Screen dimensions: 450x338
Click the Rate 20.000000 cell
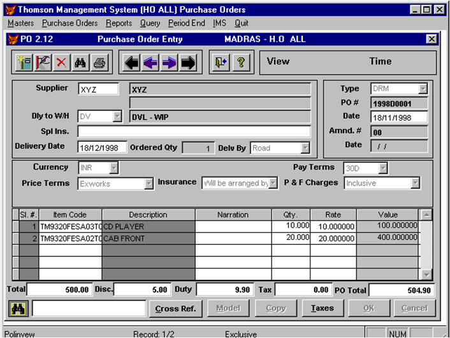coord(333,239)
